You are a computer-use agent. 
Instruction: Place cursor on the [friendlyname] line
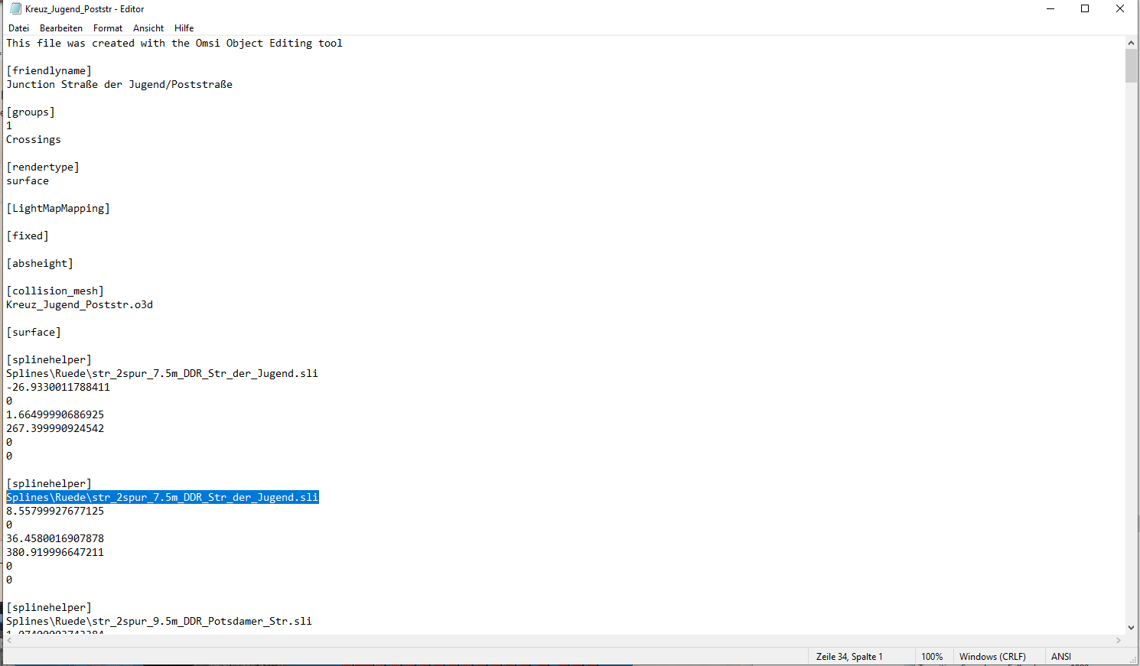pyautogui.click(x=49, y=71)
